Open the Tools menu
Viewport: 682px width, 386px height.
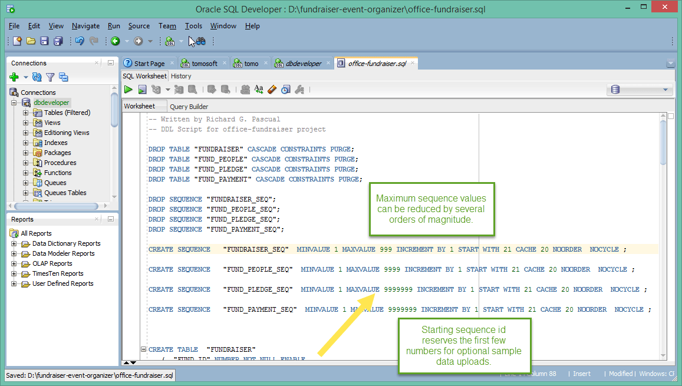tap(193, 26)
